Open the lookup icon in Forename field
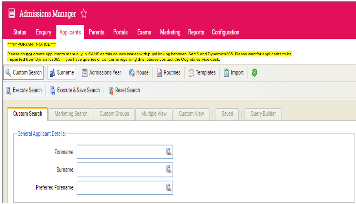This screenshot has height=204, width=356. (169, 152)
